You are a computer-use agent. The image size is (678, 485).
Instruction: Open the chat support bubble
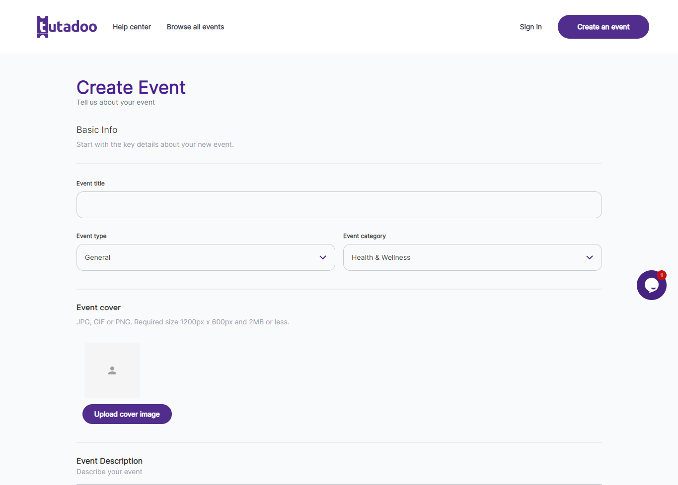point(651,285)
